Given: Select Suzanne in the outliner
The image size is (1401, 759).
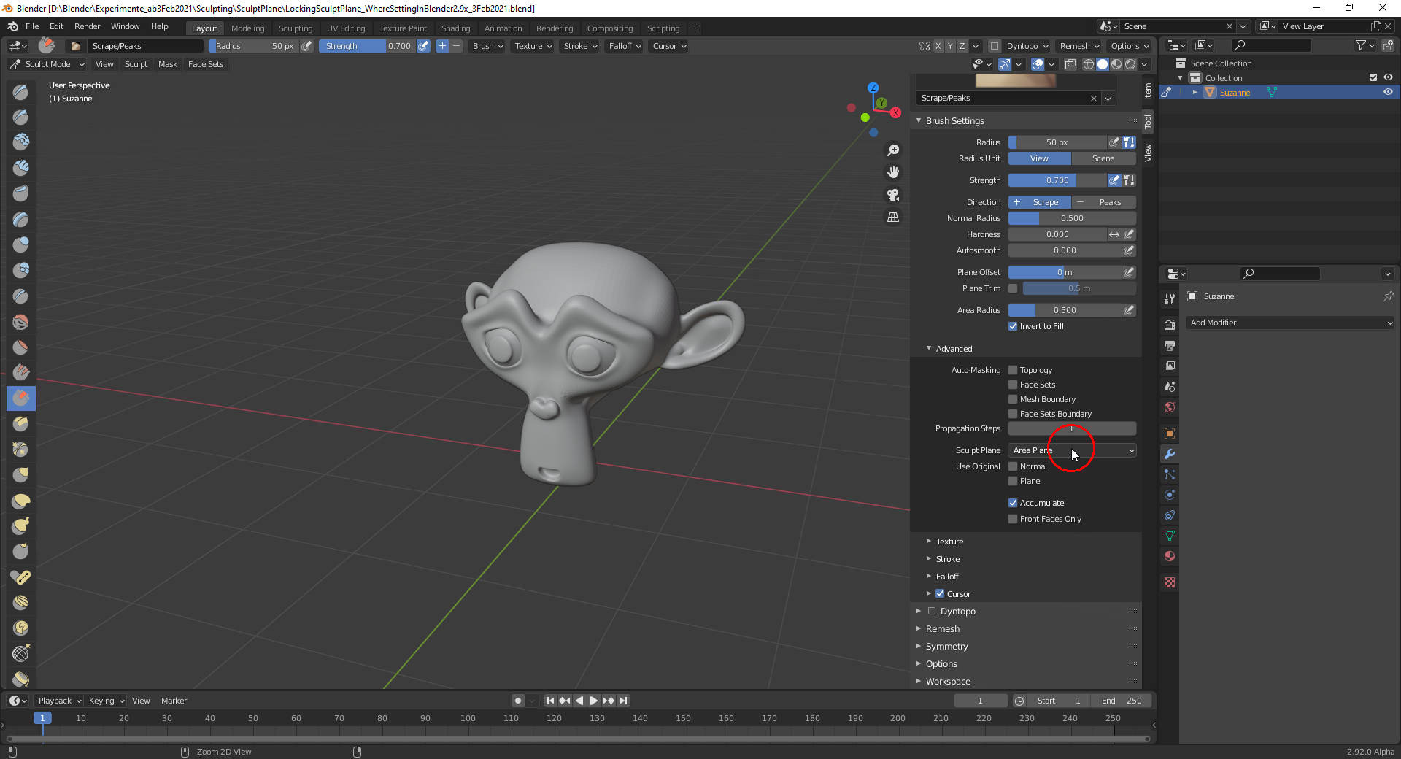Looking at the screenshot, I should click(x=1235, y=93).
